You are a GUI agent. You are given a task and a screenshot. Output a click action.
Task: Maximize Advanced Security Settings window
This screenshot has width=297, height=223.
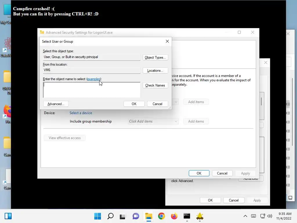[239, 32]
